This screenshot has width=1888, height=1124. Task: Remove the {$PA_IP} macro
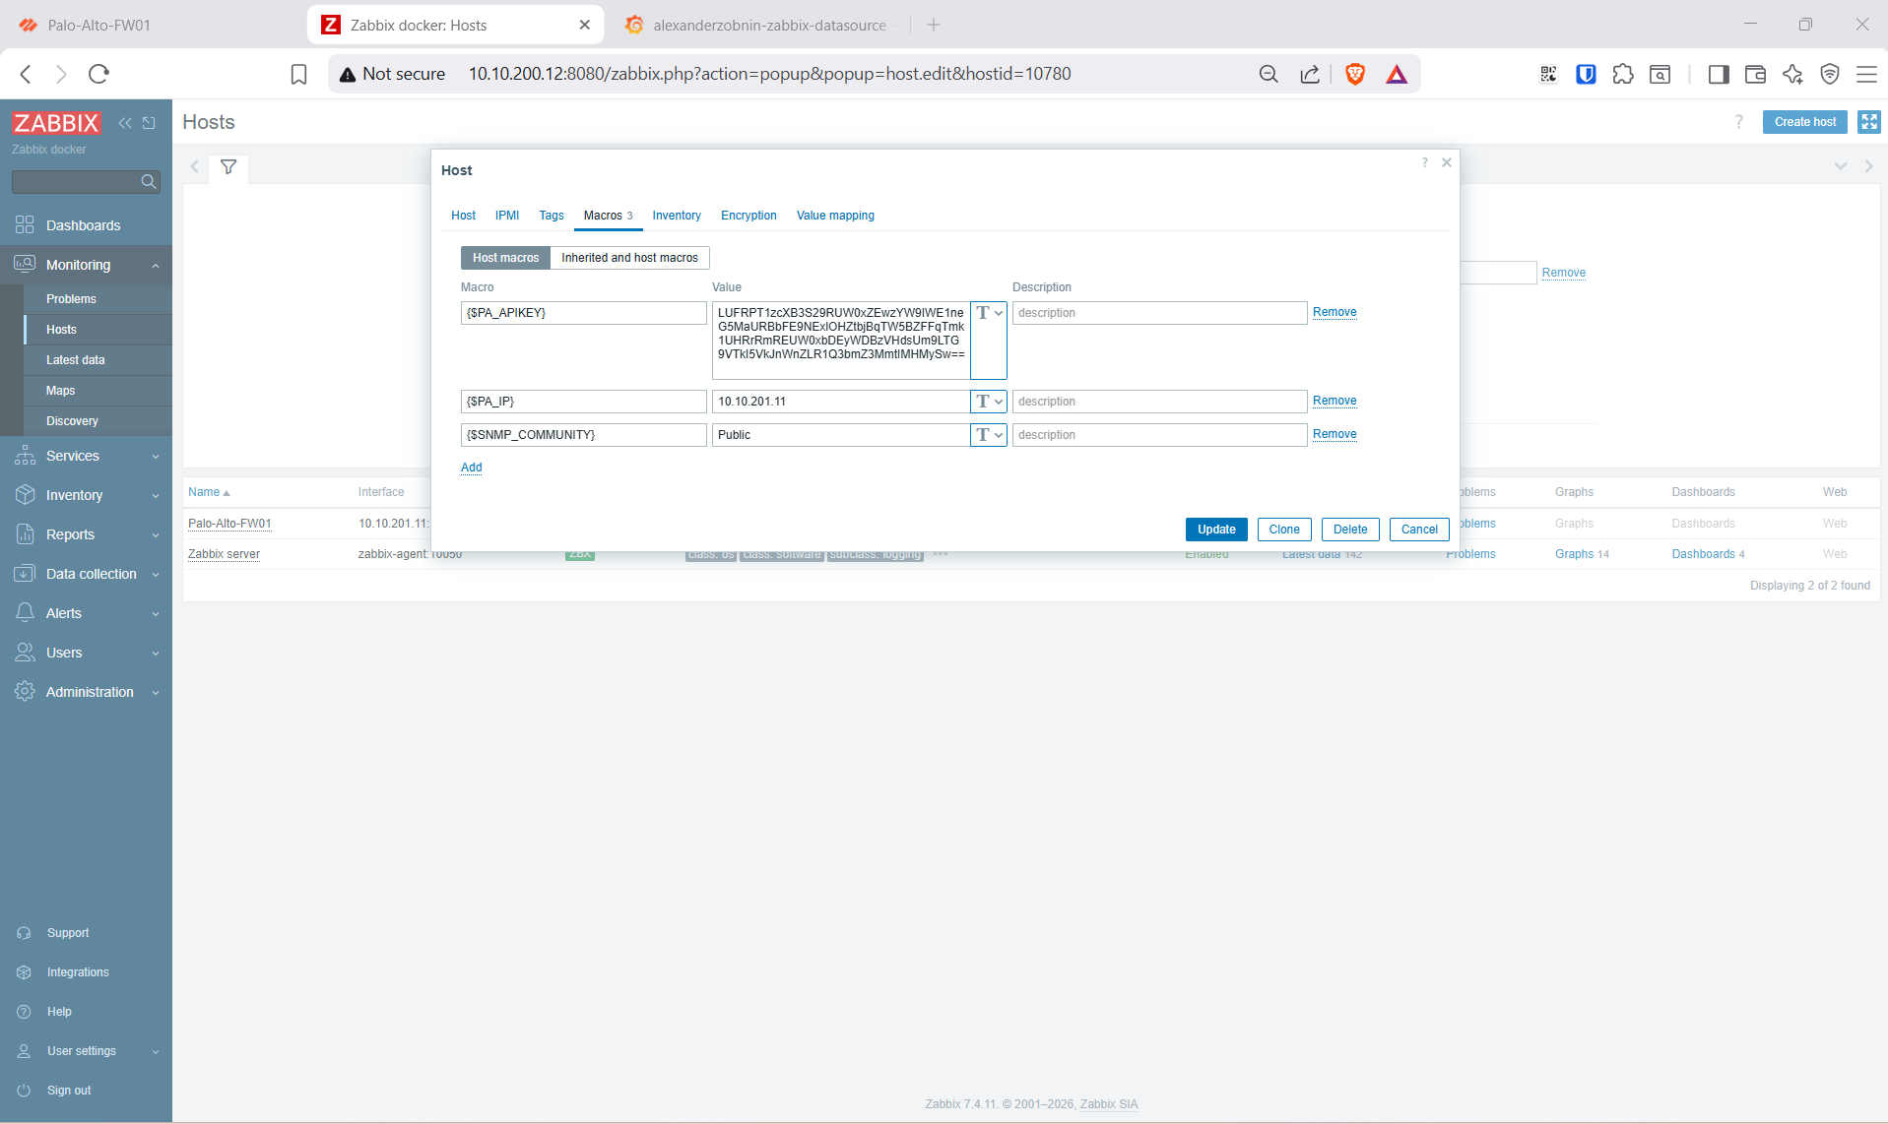click(1335, 401)
